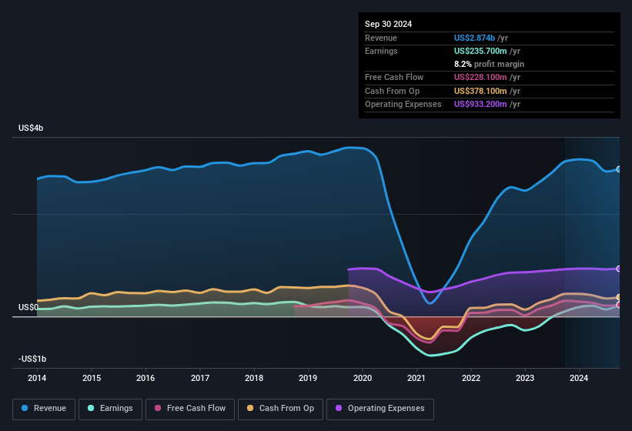Toggle the Revenue legend button
Image resolution: width=632 pixels, height=431 pixels.
[x=44, y=409]
